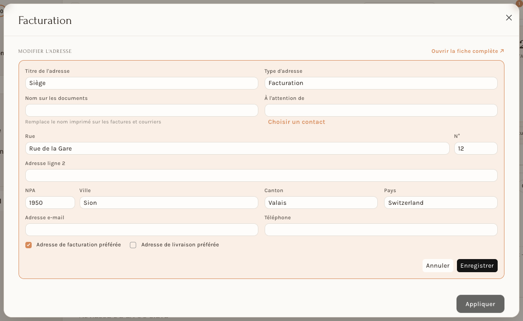Screen dimensions: 523x321
Task: Focus the Adresse ligne 2 field
Action: 261,176
